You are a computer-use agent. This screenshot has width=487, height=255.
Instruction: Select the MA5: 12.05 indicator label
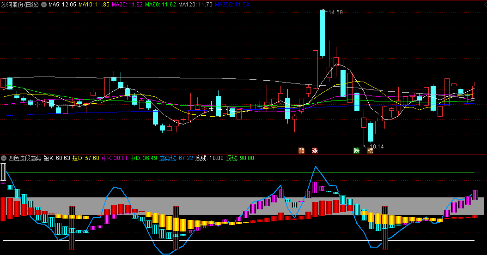pyautogui.click(x=62, y=5)
